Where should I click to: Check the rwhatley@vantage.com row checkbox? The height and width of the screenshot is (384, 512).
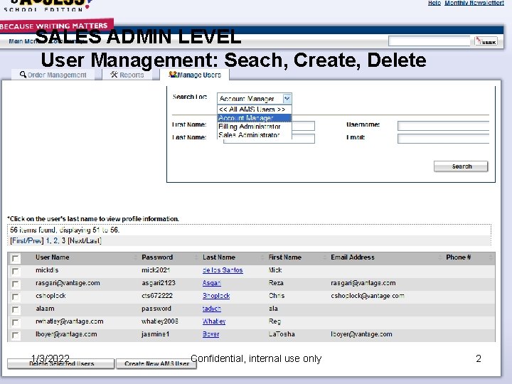[x=15, y=322]
